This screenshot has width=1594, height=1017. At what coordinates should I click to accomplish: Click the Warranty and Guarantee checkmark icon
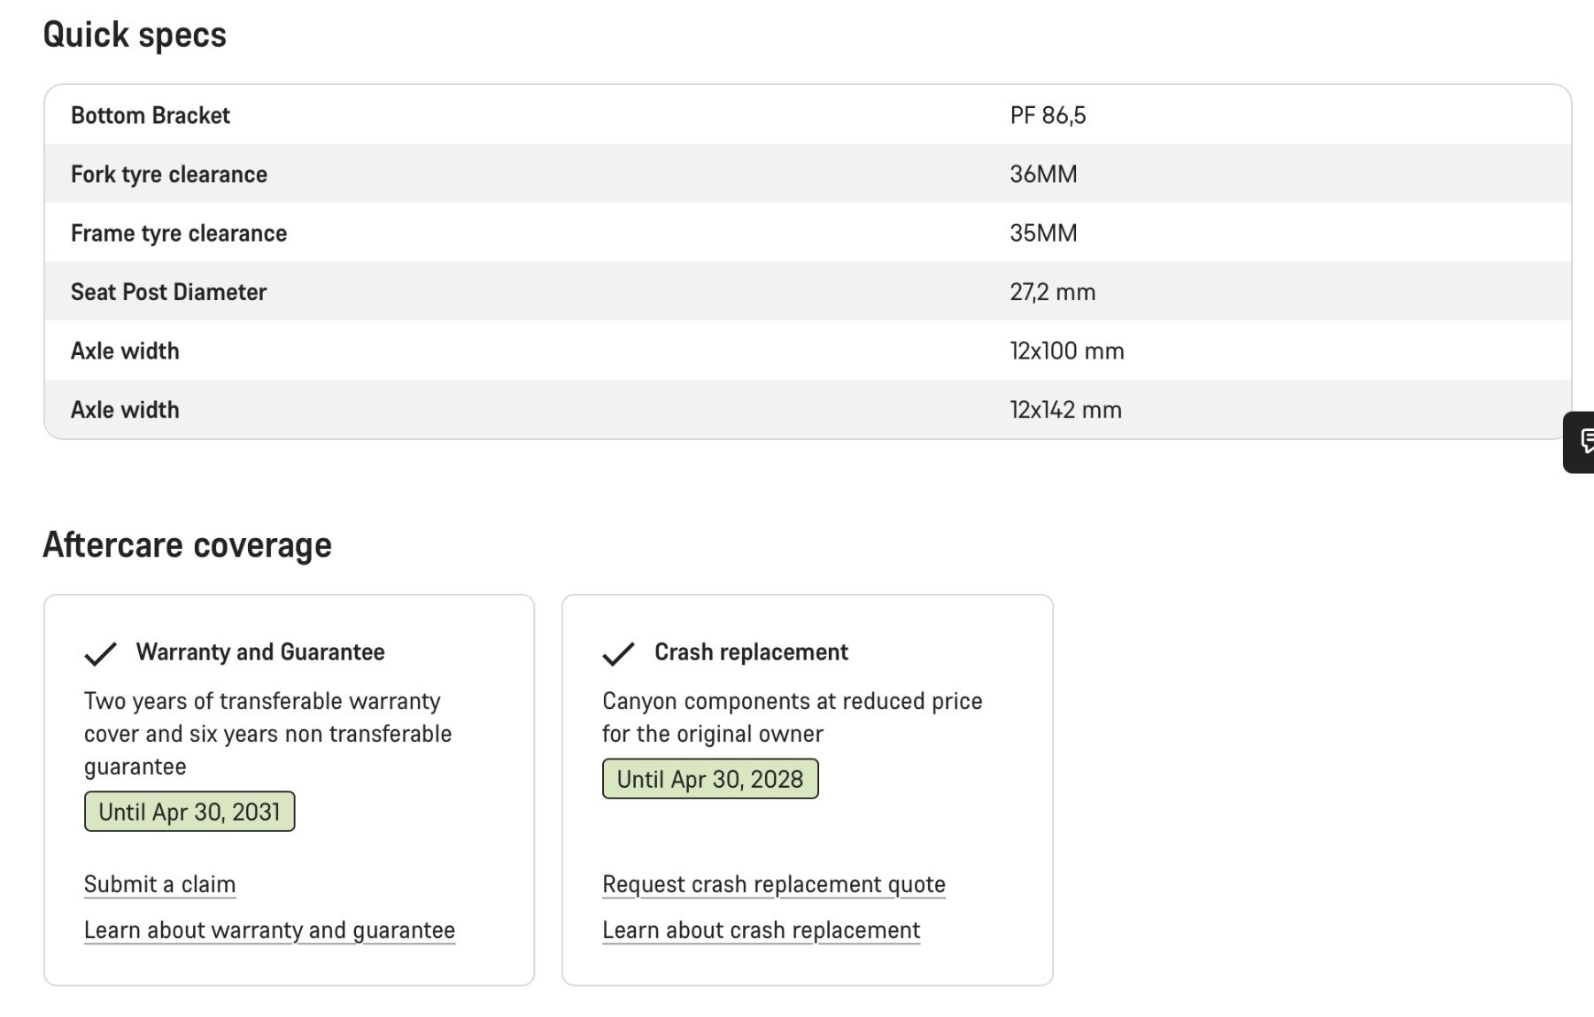100,653
